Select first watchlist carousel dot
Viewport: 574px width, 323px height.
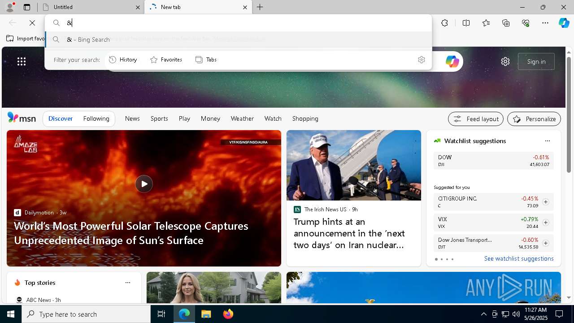click(436, 259)
